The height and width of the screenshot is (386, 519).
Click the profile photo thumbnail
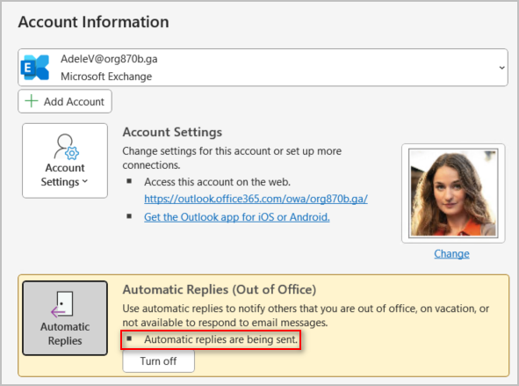[x=453, y=193]
